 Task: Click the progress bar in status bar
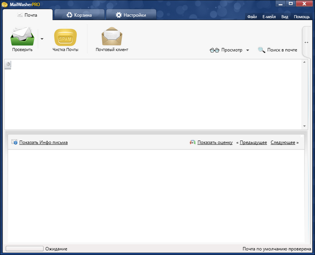pyautogui.click(x=24, y=249)
